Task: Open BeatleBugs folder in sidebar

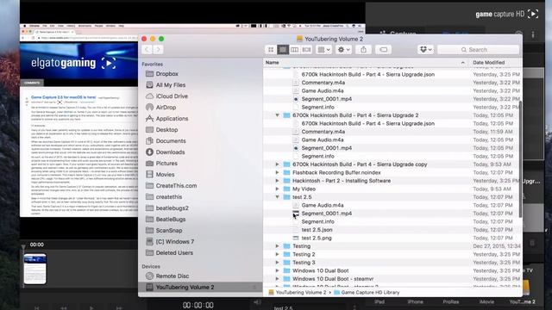Action: point(171,220)
